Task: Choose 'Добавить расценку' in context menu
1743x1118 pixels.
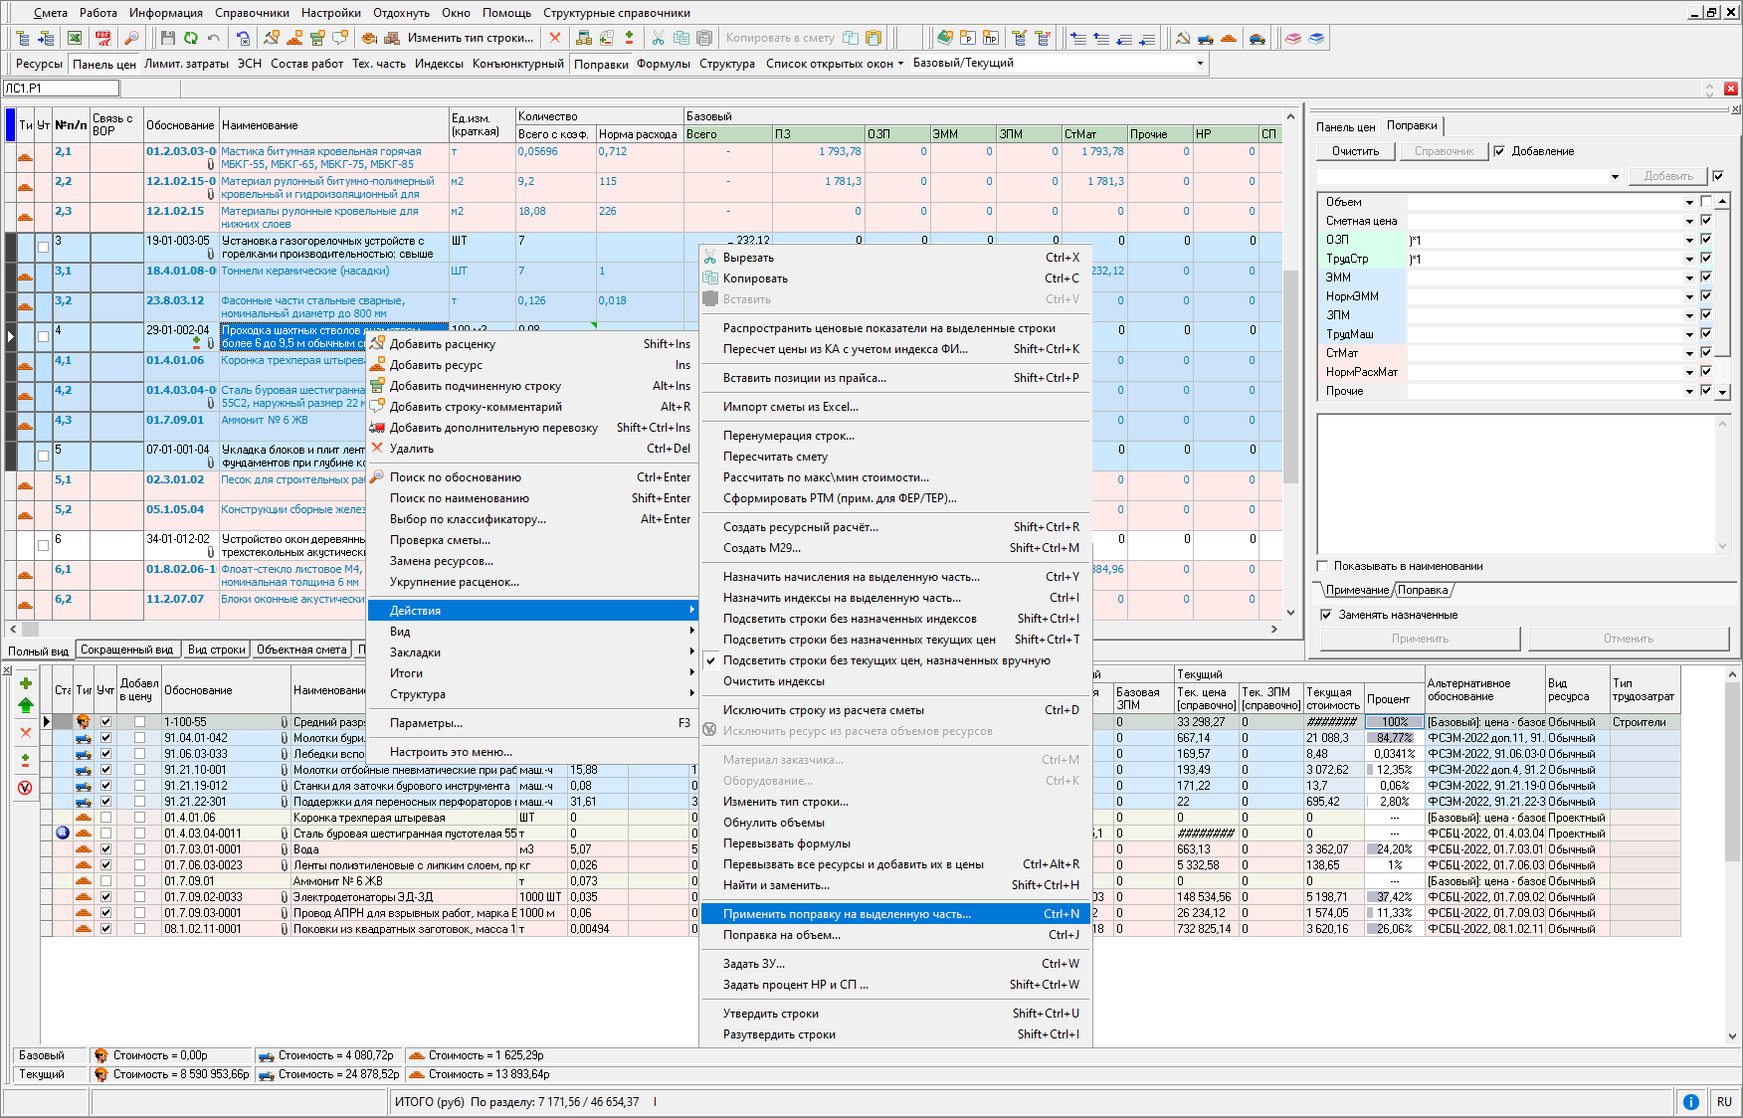Action: click(x=531, y=344)
